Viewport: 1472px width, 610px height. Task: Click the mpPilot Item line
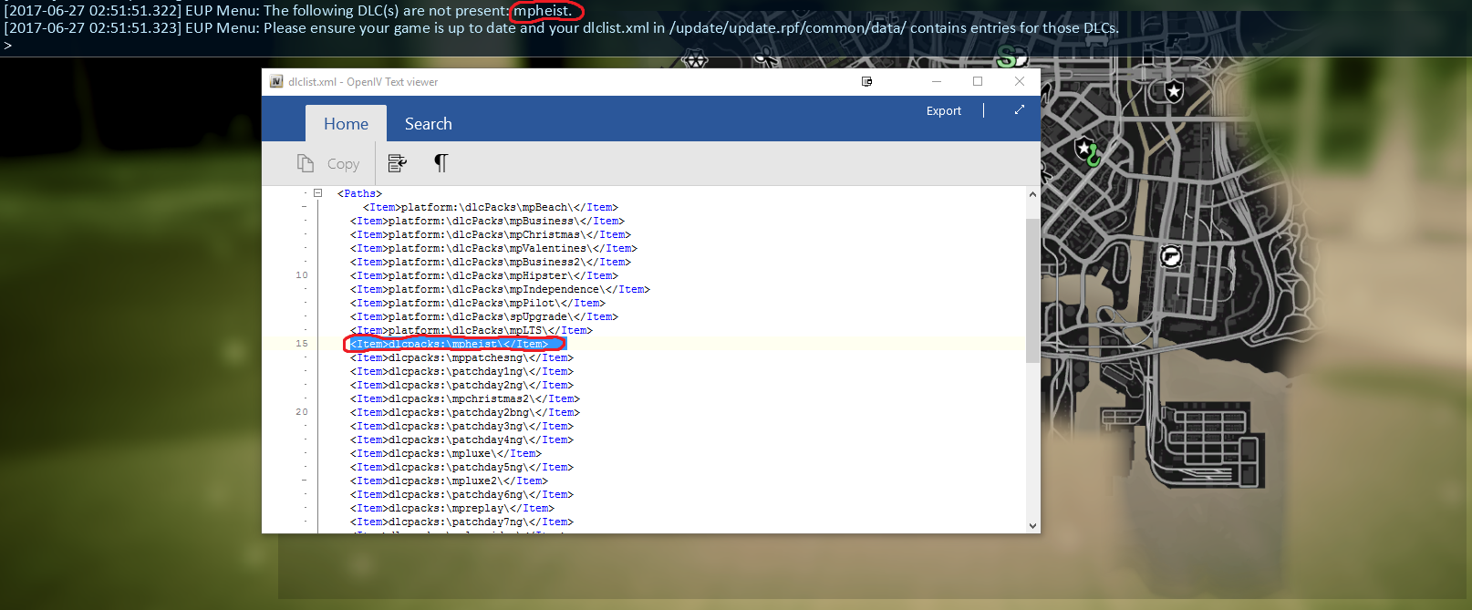[x=478, y=303]
